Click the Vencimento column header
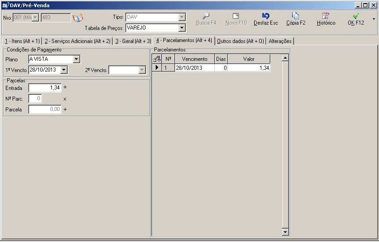Screen dimensions: 379x242 [194, 59]
